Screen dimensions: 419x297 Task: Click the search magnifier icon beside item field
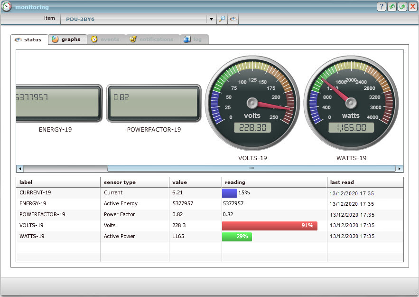(222, 19)
